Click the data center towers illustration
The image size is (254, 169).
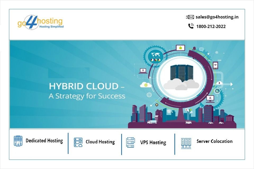[182, 73]
